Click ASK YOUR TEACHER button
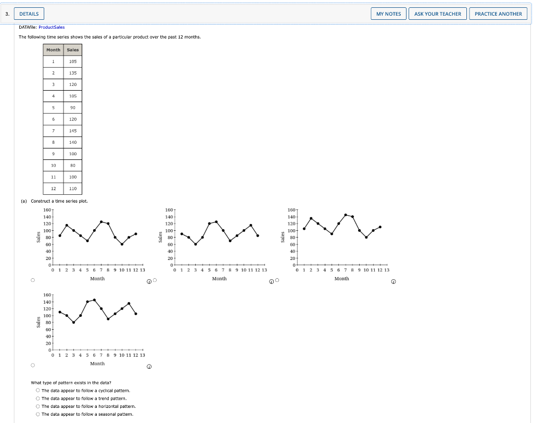The height and width of the screenshot is (423, 533). [x=437, y=14]
